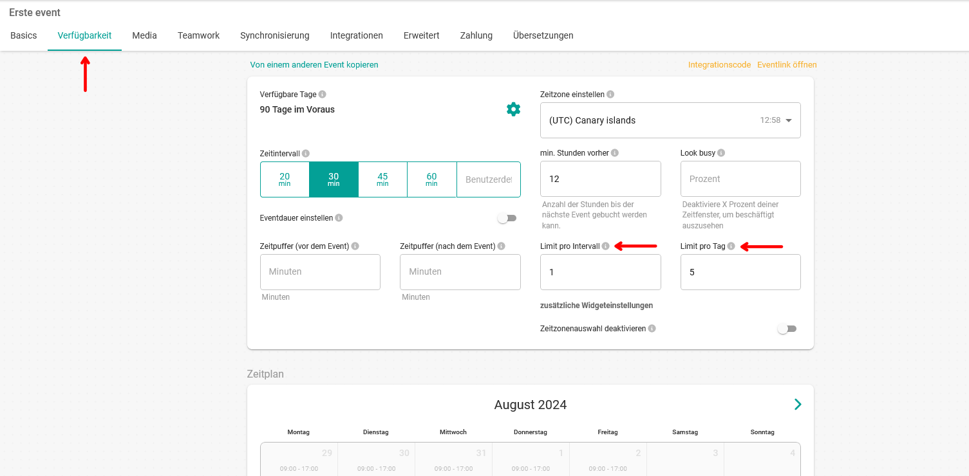Click the Look busy Prozent field
Viewport: 969px width, 476px height.
(x=740, y=179)
